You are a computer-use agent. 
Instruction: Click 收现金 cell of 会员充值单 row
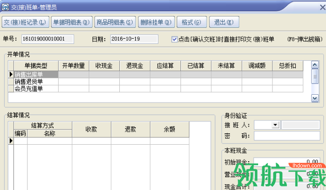[x=104, y=89]
